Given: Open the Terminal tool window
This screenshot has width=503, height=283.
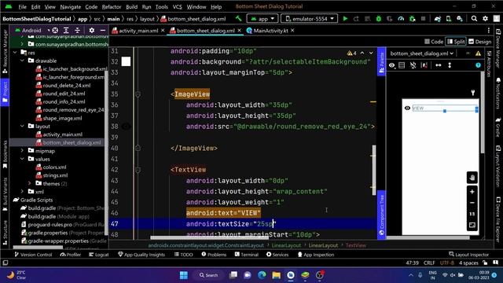Looking at the screenshot, I should click(x=246, y=255).
